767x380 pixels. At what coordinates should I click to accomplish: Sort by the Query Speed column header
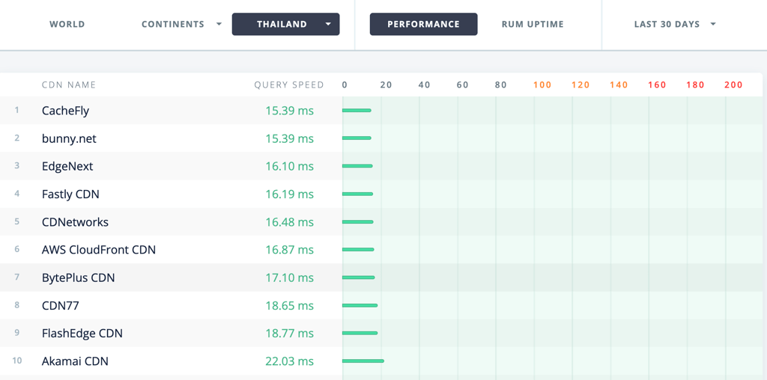289,85
